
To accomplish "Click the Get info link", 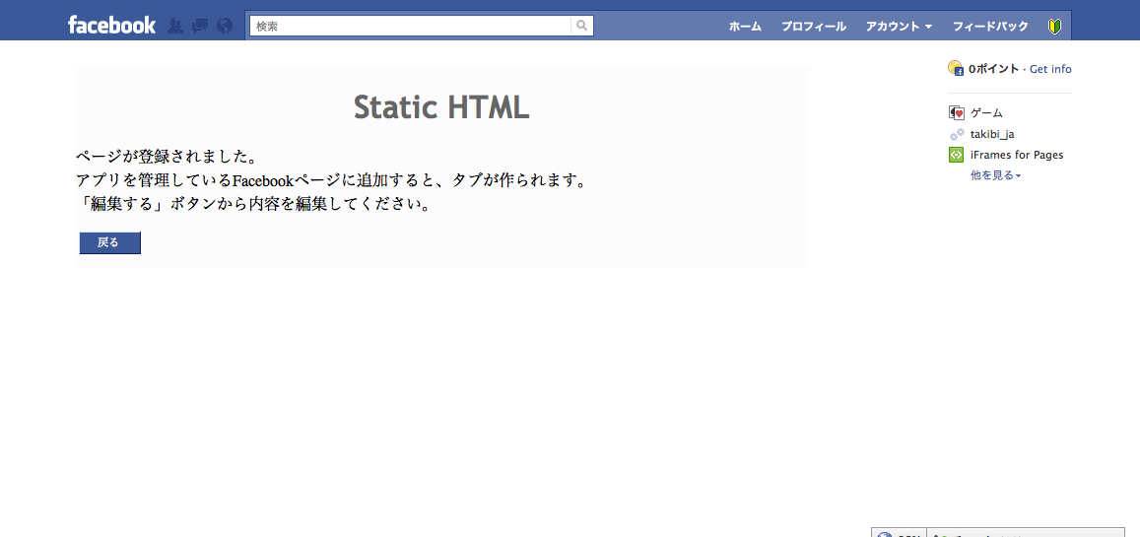I will point(1050,69).
